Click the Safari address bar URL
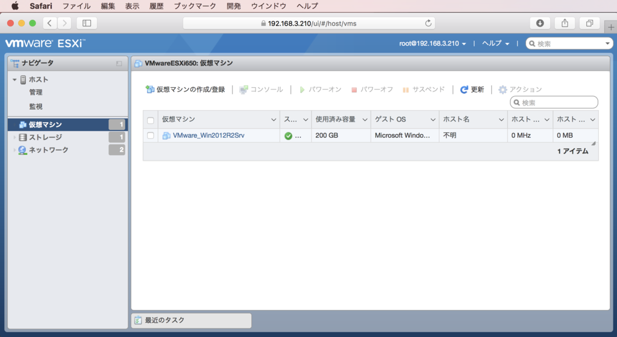Screen dimensions: 617x337 [x=309, y=23]
